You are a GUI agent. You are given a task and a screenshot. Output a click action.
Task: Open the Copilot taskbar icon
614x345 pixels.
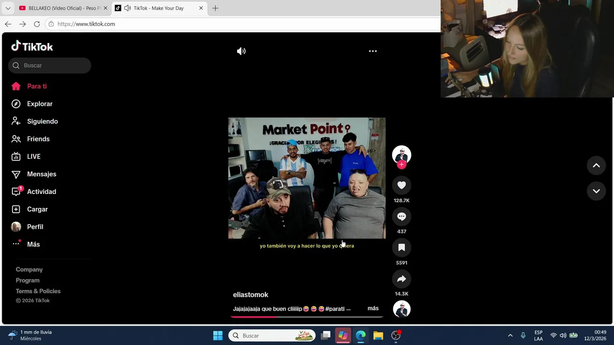click(x=343, y=335)
